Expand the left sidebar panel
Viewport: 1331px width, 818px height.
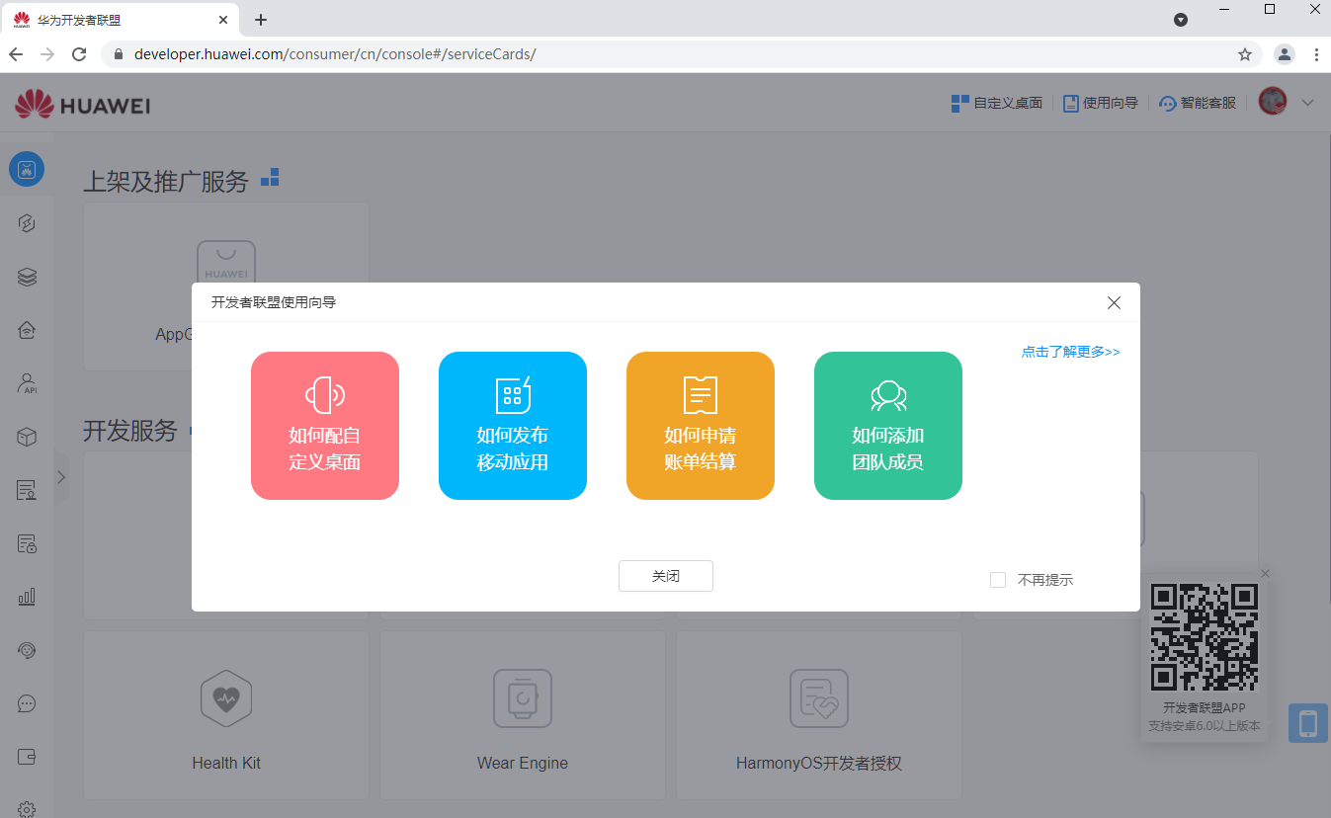point(61,477)
